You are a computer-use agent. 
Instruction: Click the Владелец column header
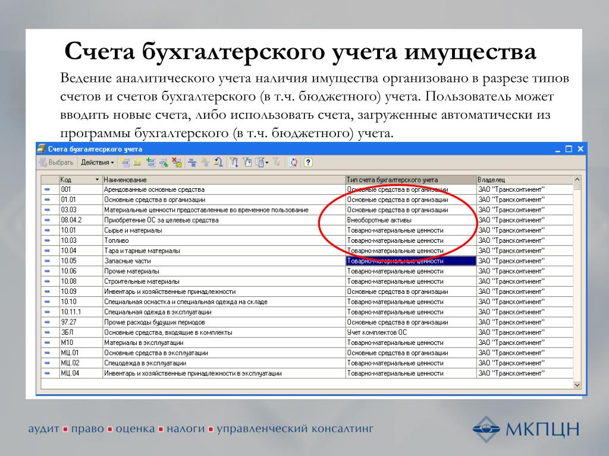(x=523, y=179)
